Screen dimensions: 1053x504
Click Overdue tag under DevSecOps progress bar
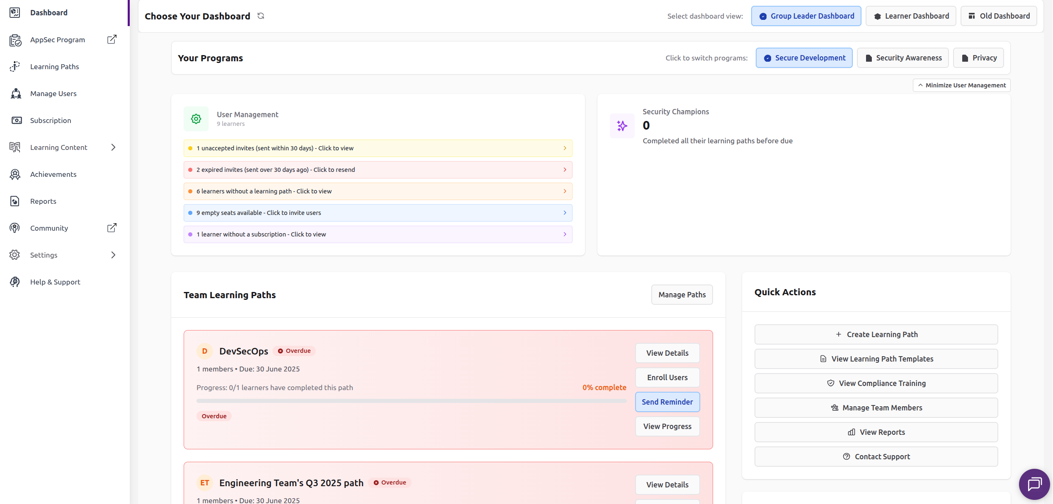coord(214,416)
